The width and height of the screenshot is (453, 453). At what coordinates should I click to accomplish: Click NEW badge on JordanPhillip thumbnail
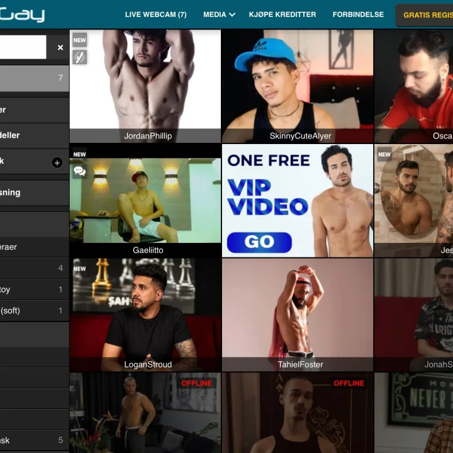(x=79, y=40)
